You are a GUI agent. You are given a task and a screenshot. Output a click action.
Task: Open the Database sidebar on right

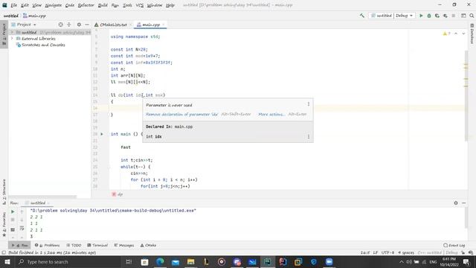click(472, 34)
